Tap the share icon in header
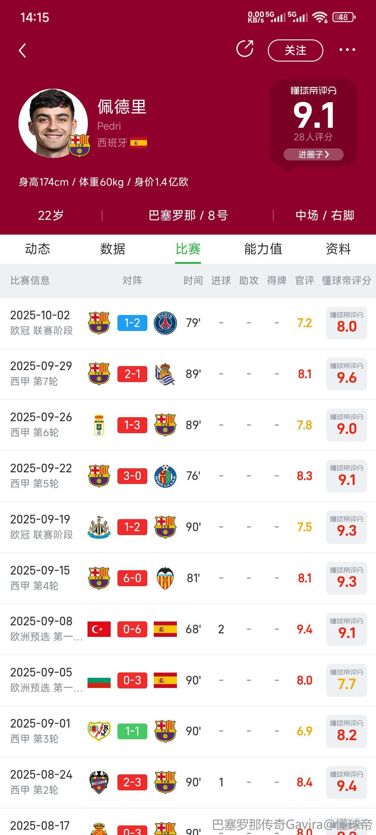 (245, 49)
